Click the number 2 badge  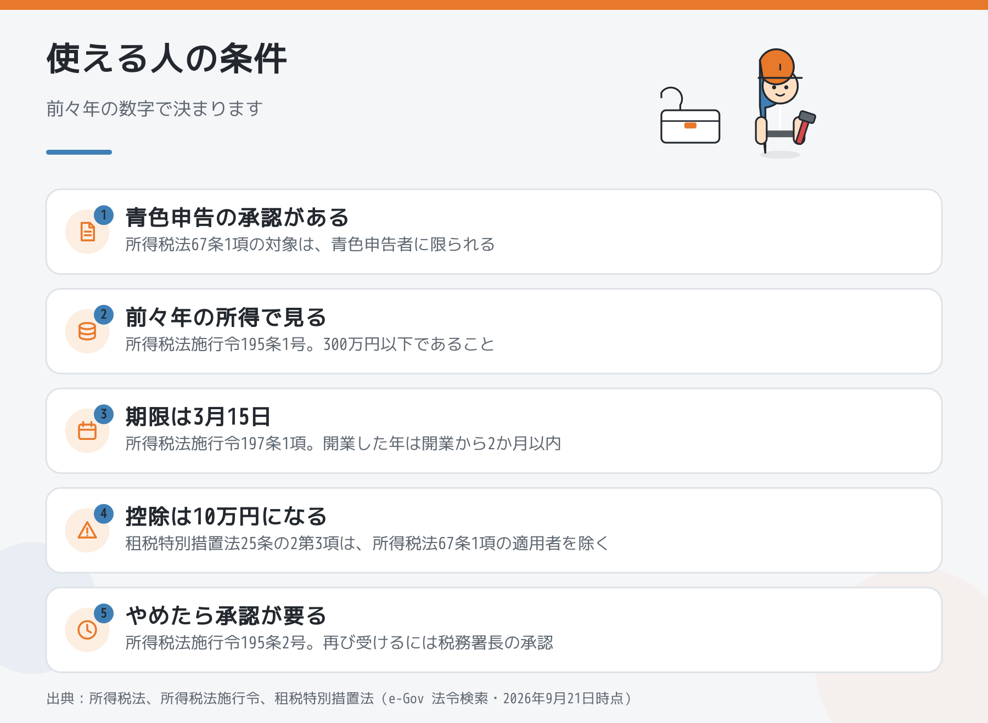click(x=104, y=315)
